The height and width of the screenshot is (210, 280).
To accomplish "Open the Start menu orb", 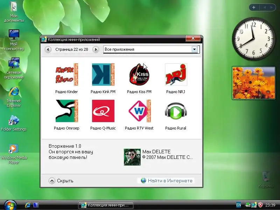I will click(10, 205).
